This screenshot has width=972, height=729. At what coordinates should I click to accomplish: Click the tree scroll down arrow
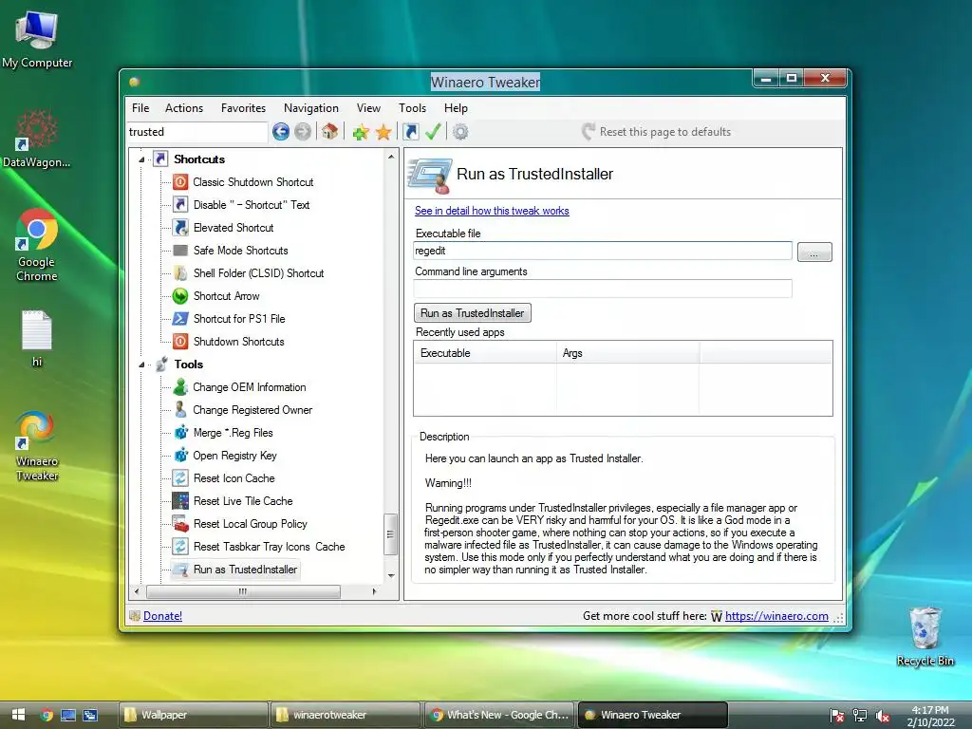(x=391, y=575)
